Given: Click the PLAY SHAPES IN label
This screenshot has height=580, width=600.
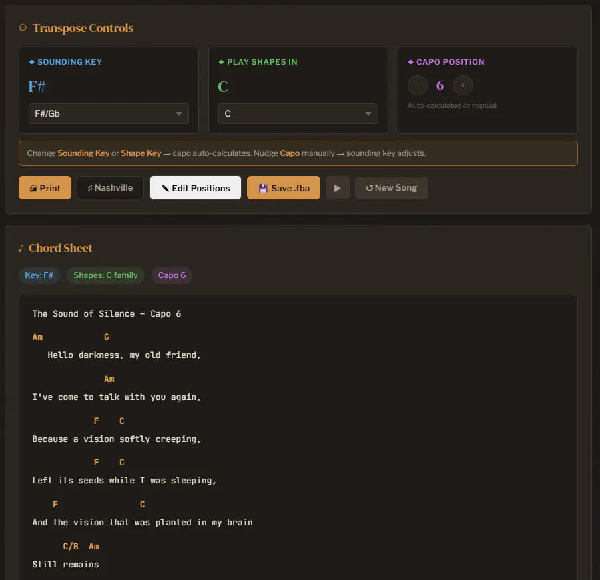Looking at the screenshot, I should (x=262, y=62).
